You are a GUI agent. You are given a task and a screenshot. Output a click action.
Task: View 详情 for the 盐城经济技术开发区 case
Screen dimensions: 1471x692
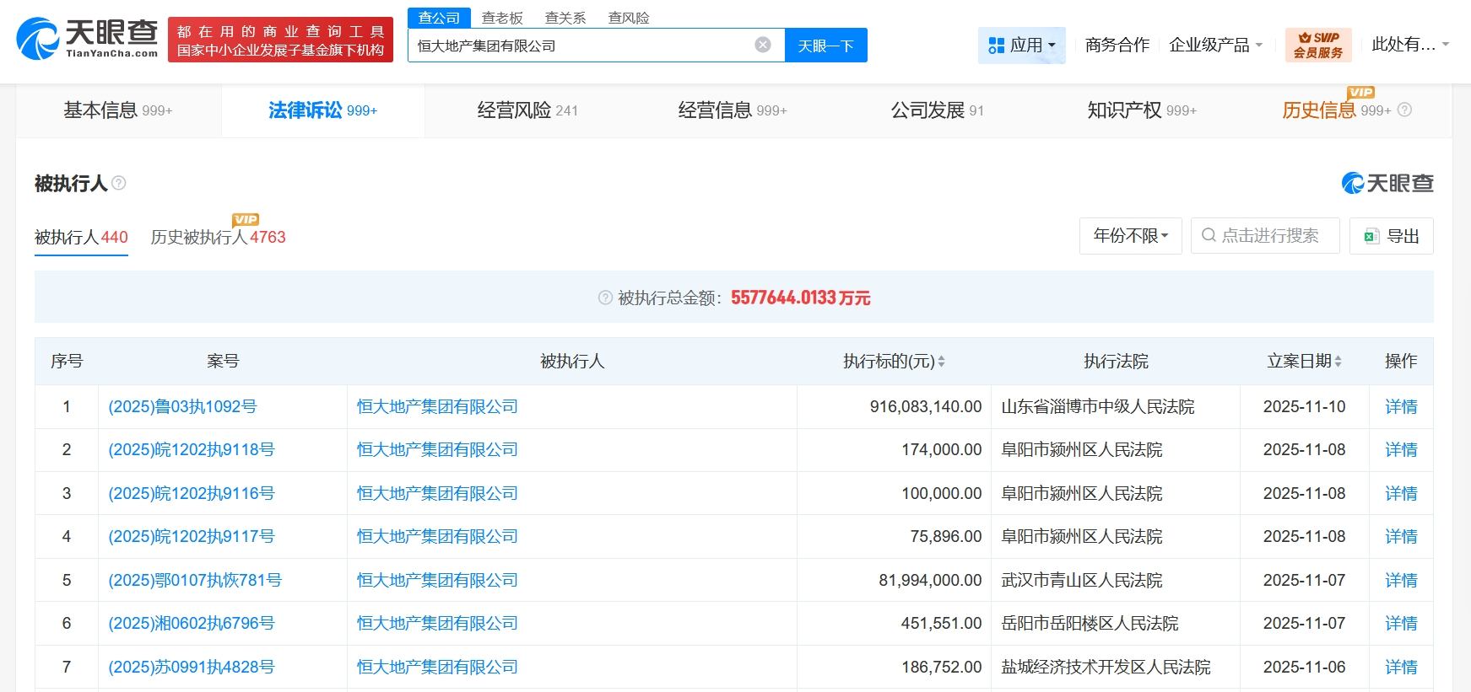1401,668
